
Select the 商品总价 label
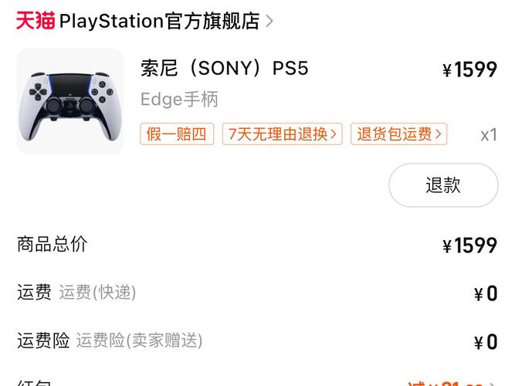53,245
